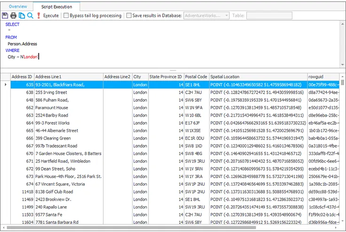346x232 pixels.
Task: Click the Save disk icon
Action: [5, 15]
